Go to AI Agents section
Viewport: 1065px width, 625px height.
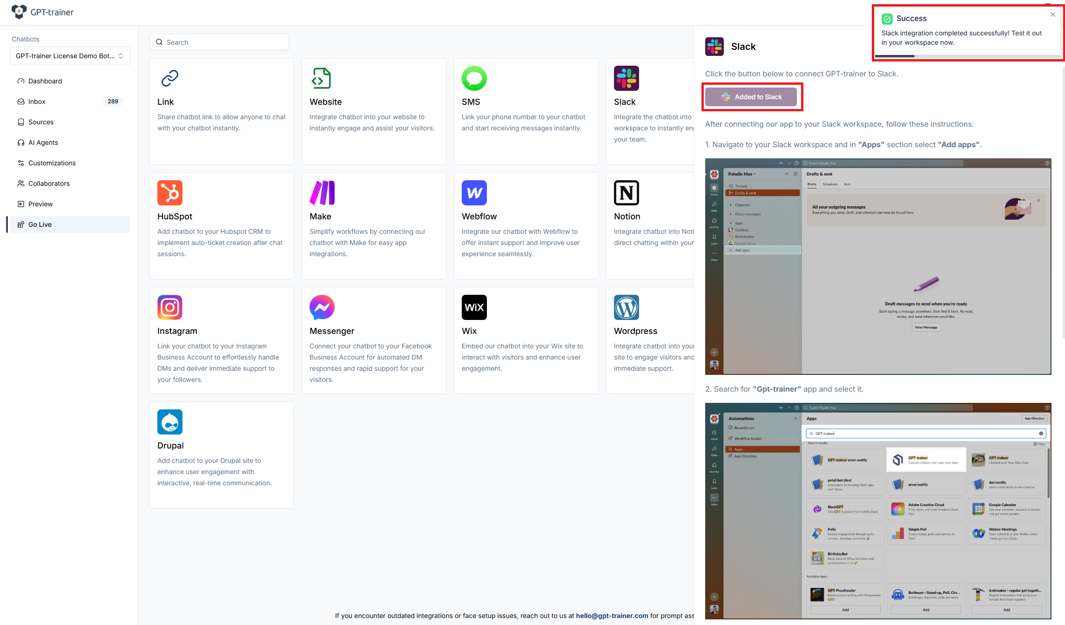[x=43, y=143]
